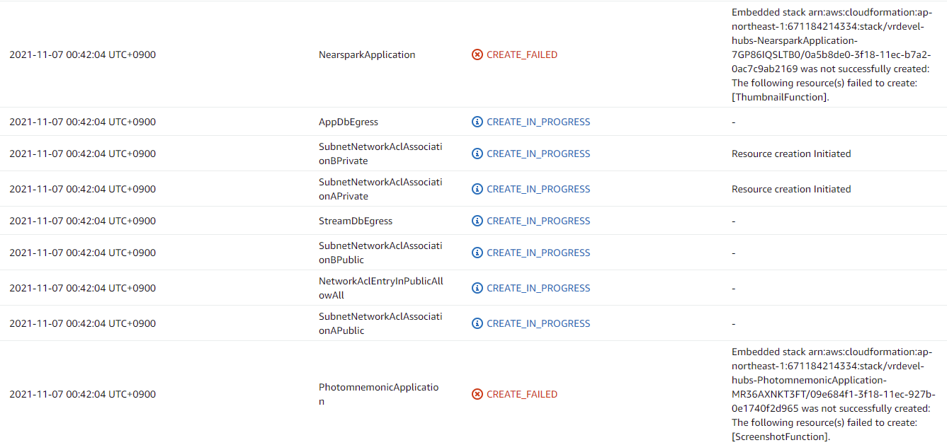The image size is (947, 445).
Task: Click Resource creation Initiated for SubnetNetworkAclAssociationAPrivate
Action: point(791,189)
